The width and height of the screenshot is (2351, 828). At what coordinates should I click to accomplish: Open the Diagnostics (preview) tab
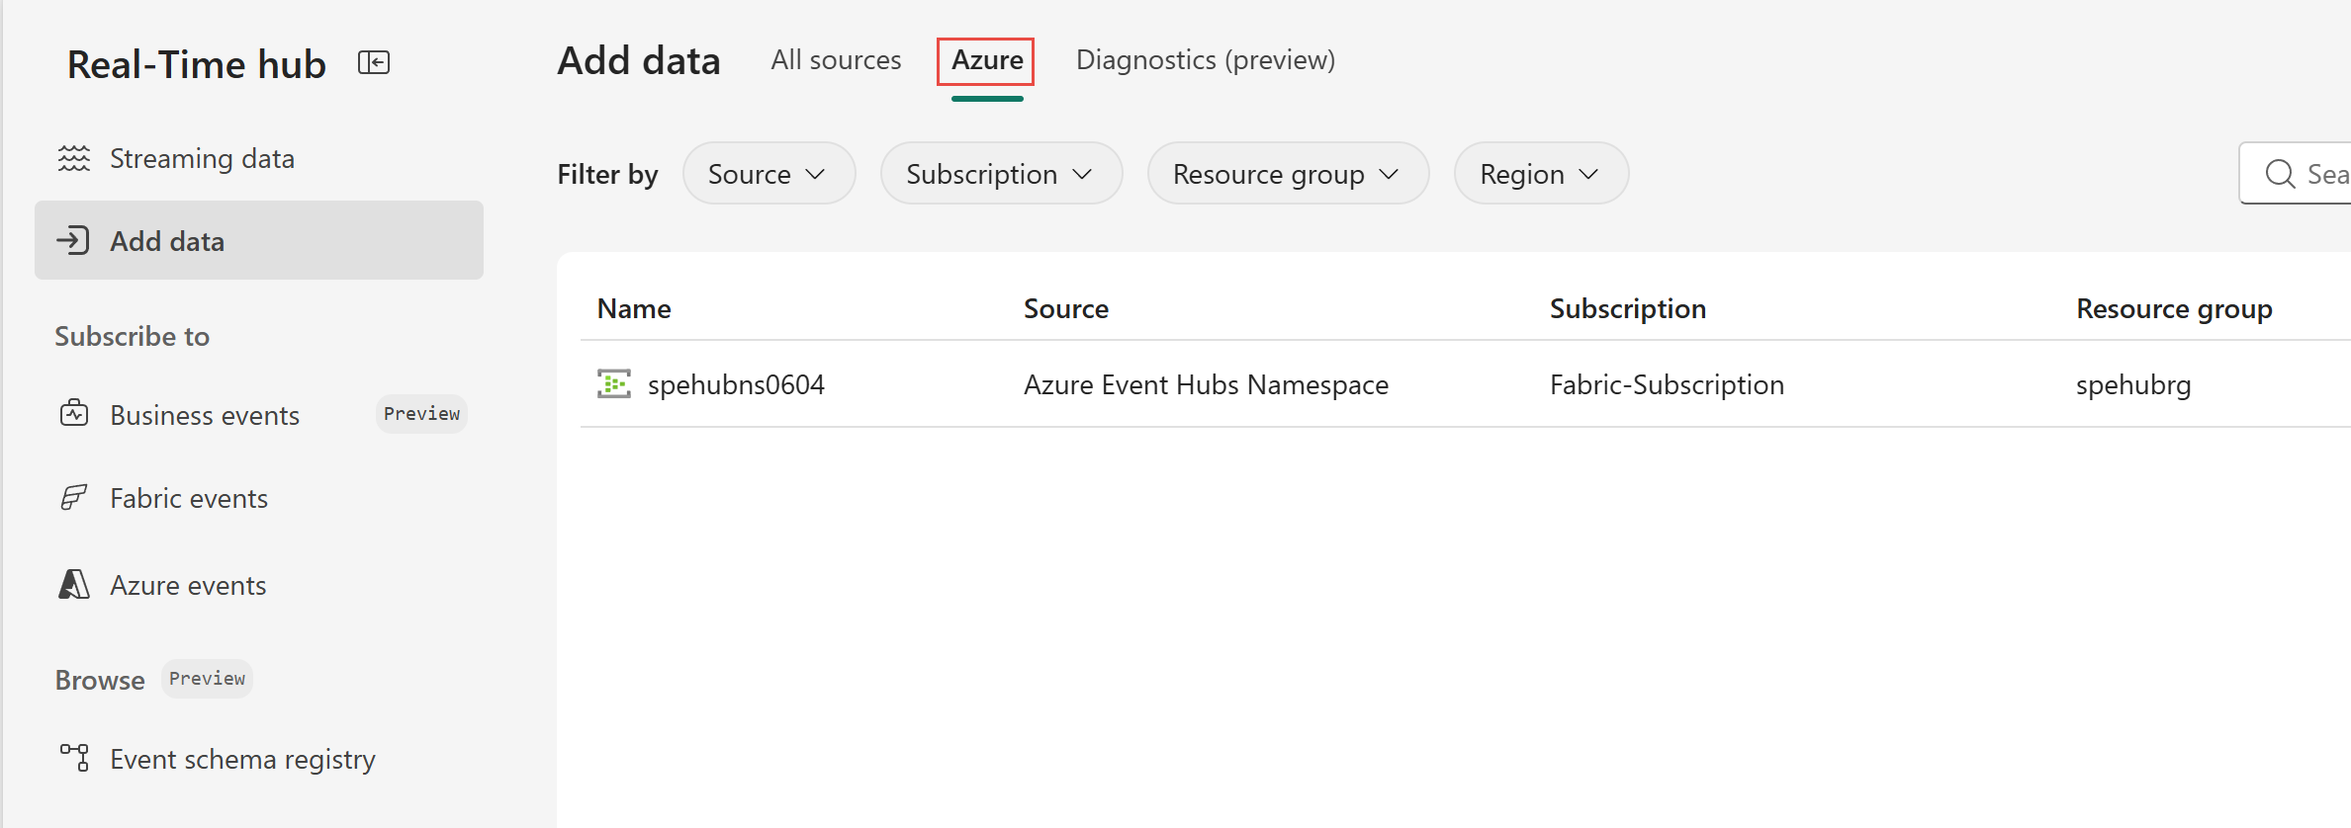[1206, 60]
